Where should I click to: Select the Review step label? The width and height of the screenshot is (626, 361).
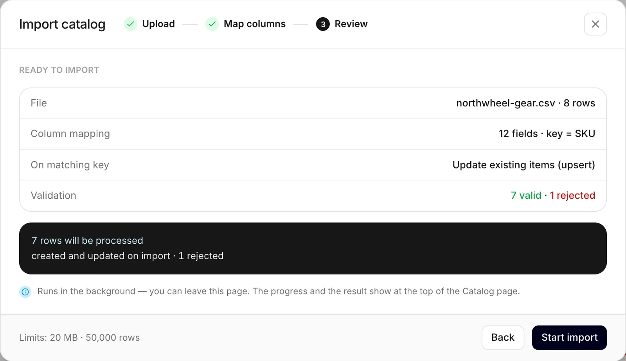pos(351,24)
